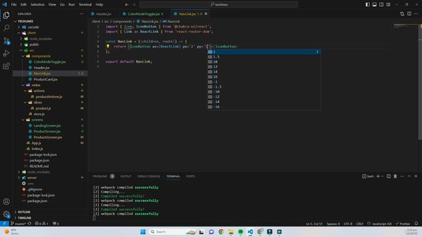Open the Selection menu
Viewport: 422px width, 237px height.
pyautogui.click(x=38, y=5)
